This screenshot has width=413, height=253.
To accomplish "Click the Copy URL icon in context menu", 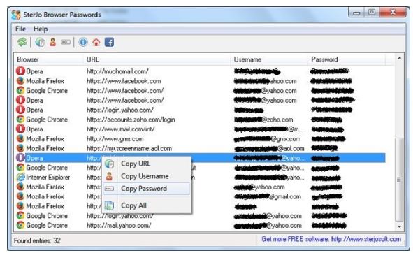I will 109,164.
